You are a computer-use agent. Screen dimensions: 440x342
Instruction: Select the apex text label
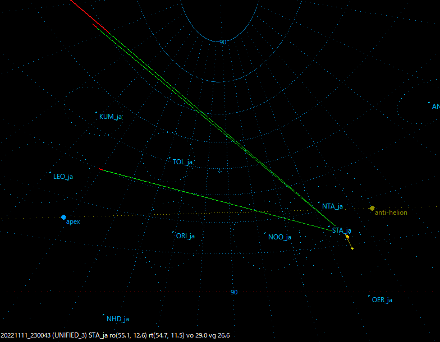point(73,222)
